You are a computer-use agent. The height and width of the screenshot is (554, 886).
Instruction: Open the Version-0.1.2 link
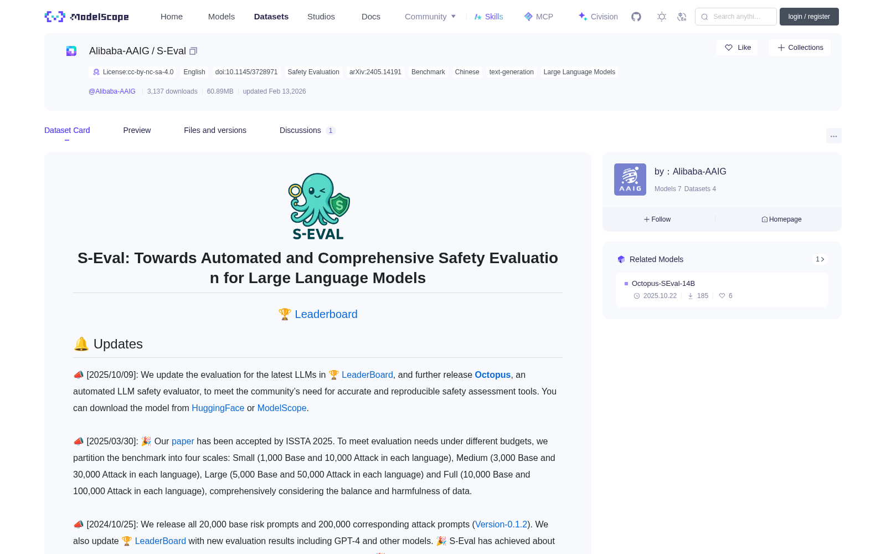tap(501, 525)
